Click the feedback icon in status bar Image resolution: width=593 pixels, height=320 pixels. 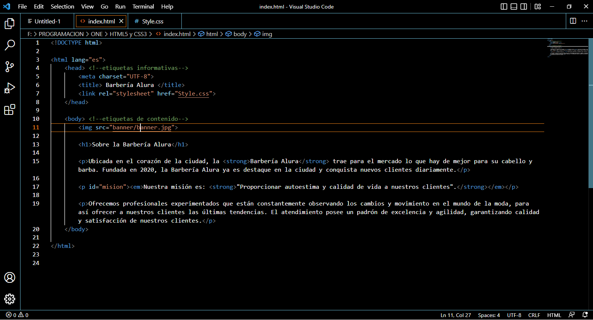(x=572, y=315)
